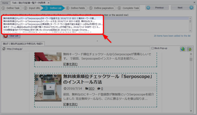Go to step 6 Complete Task
The height and width of the screenshot is (115, 197).
pos(129,8)
